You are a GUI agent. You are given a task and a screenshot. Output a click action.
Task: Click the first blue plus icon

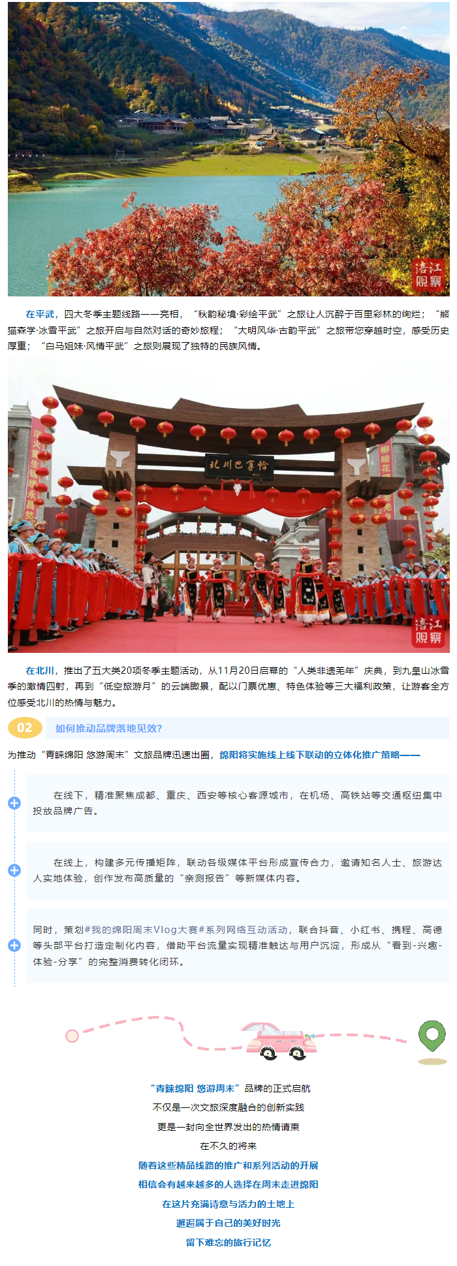tap(14, 803)
